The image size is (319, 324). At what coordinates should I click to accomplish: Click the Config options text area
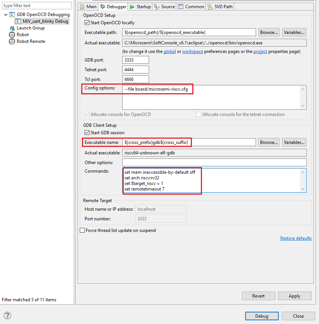tap(214, 97)
